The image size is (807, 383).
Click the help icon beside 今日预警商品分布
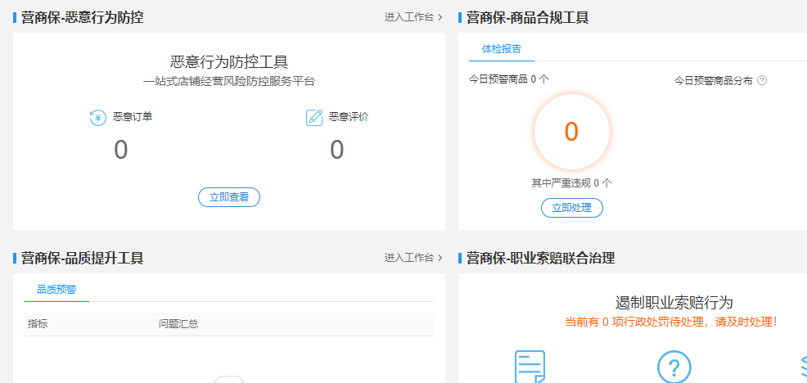tap(762, 80)
